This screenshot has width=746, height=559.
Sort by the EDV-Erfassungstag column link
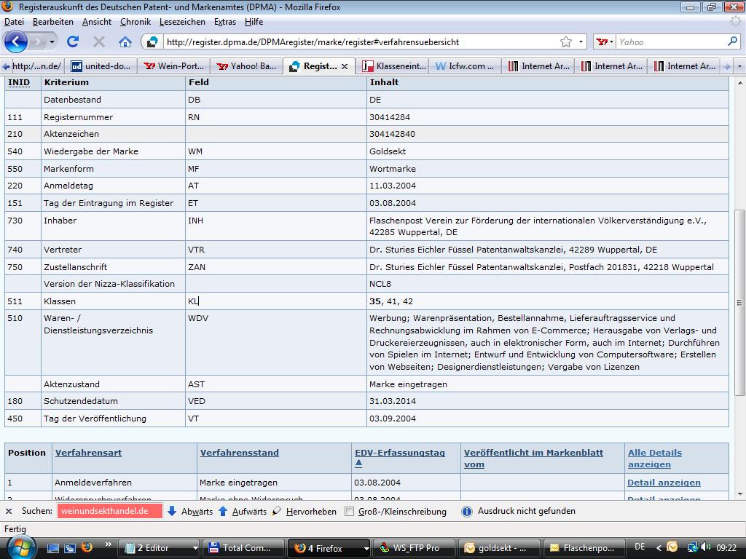click(400, 453)
